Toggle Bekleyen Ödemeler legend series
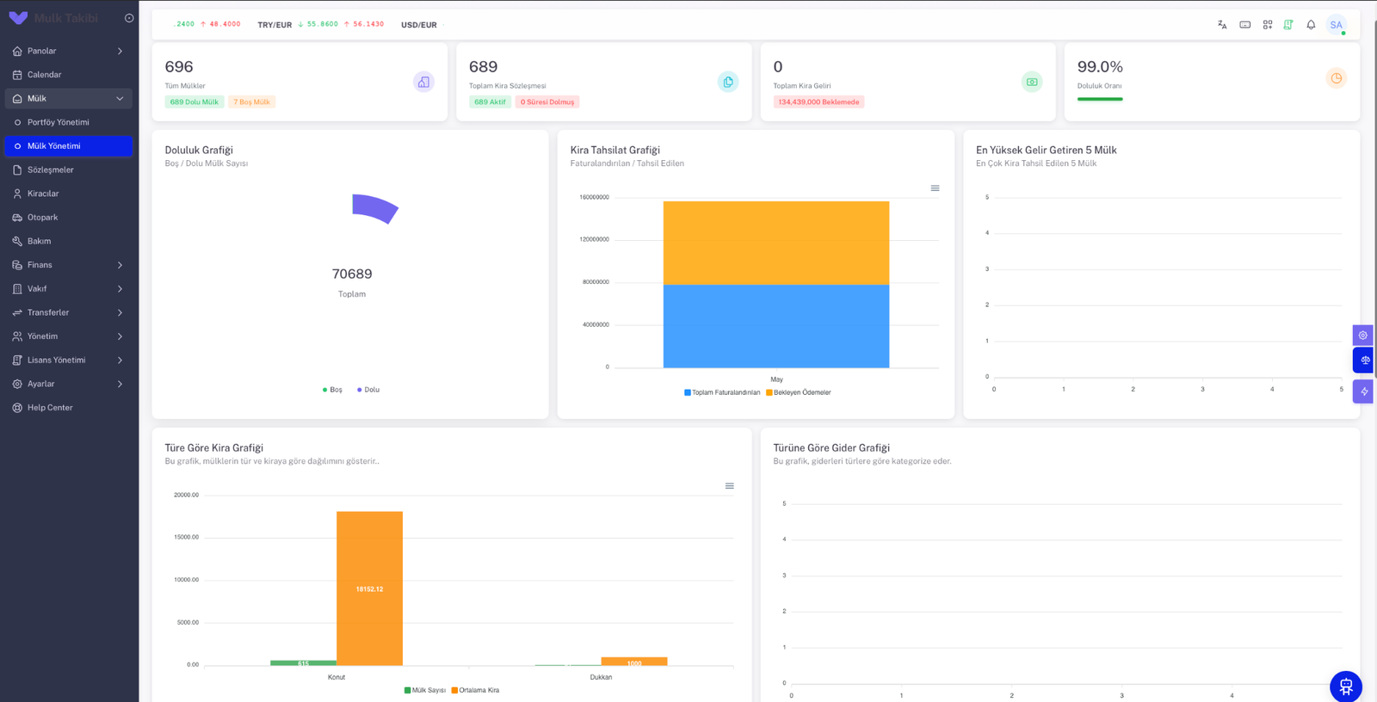Viewport: 1377px width, 702px height. click(x=799, y=392)
